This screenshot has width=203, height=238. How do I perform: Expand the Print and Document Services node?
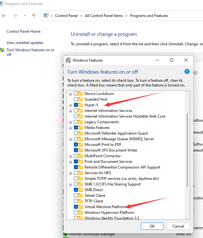pyautogui.click(x=71, y=162)
